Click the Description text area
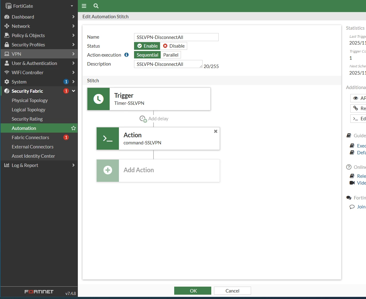 [x=168, y=64]
